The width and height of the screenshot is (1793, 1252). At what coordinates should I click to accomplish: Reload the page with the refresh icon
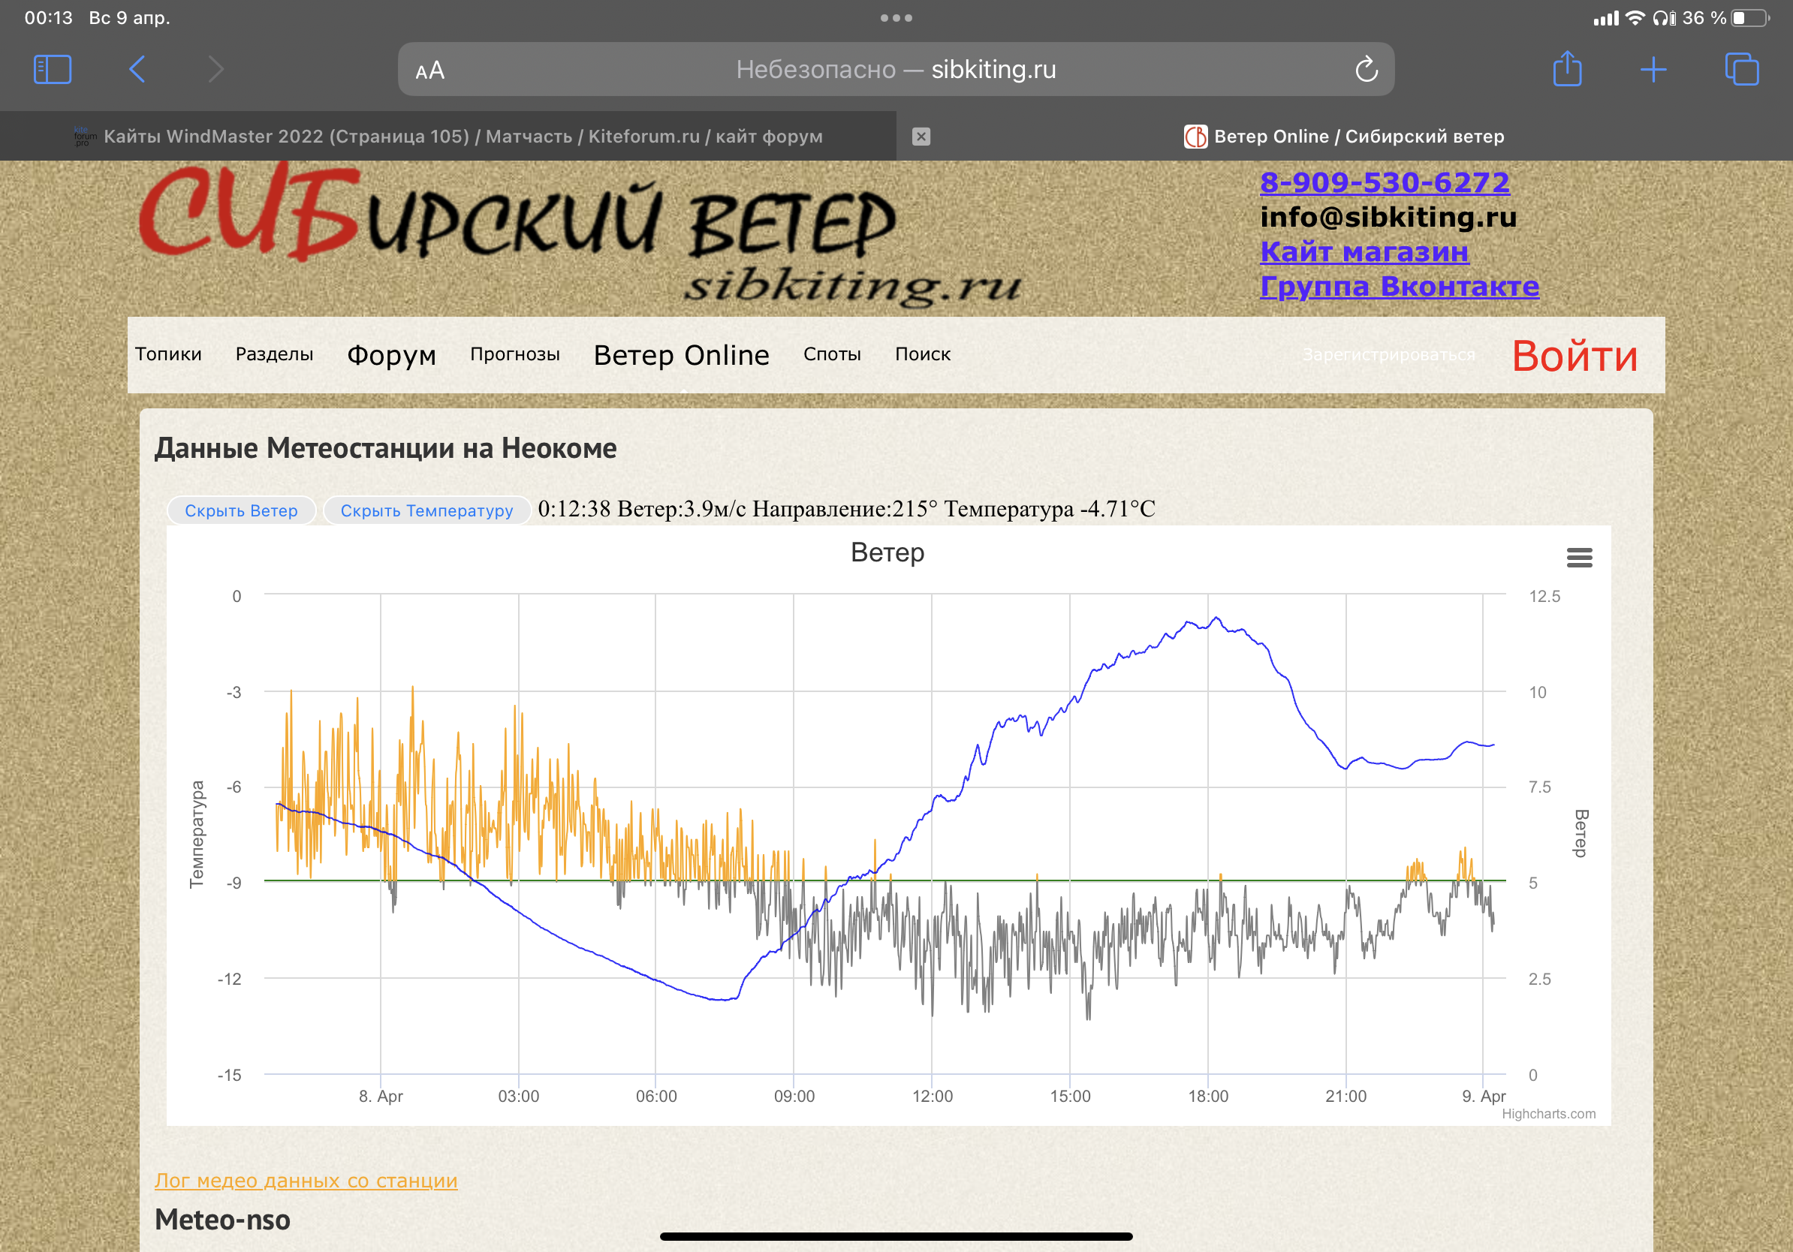1366,70
